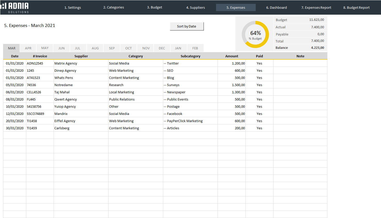Select the FEB month tab
The image size is (381, 218).
195,48
